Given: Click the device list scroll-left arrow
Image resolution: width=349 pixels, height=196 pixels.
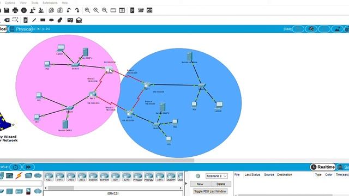Looking at the screenshot, I should [x=46, y=188].
